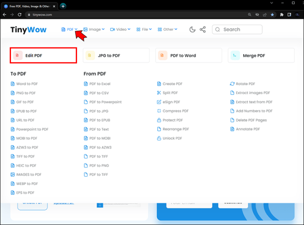Go back with the browser back arrow
This screenshot has height=225, width=304.
4,15
